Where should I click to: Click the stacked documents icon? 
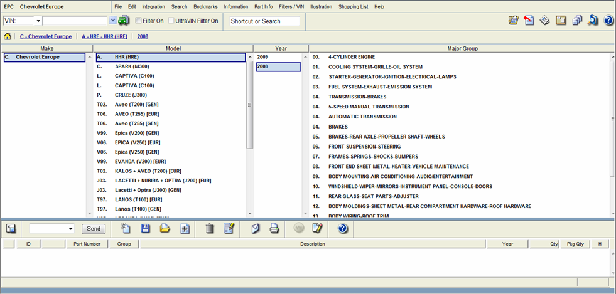[576, 21]
